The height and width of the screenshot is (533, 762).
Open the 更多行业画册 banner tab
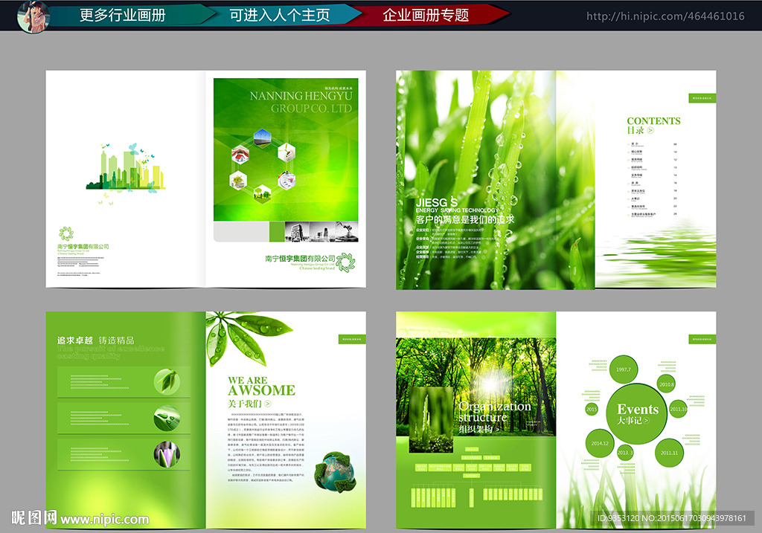pyautogui.click(x=123, y=15)
